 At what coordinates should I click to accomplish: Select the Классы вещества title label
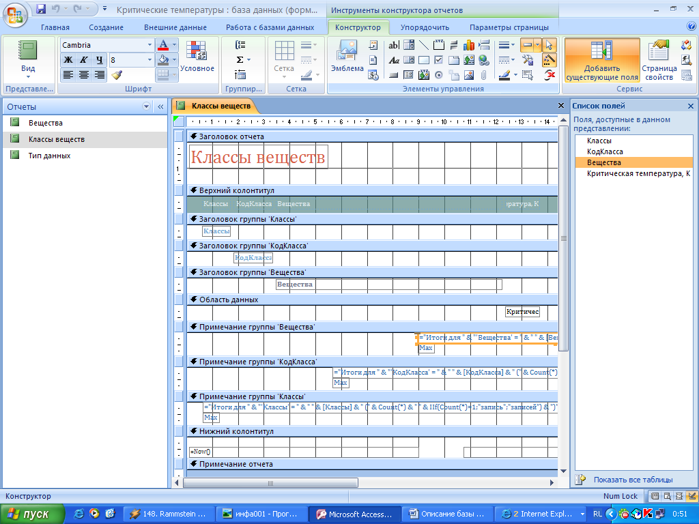[258, 157]
